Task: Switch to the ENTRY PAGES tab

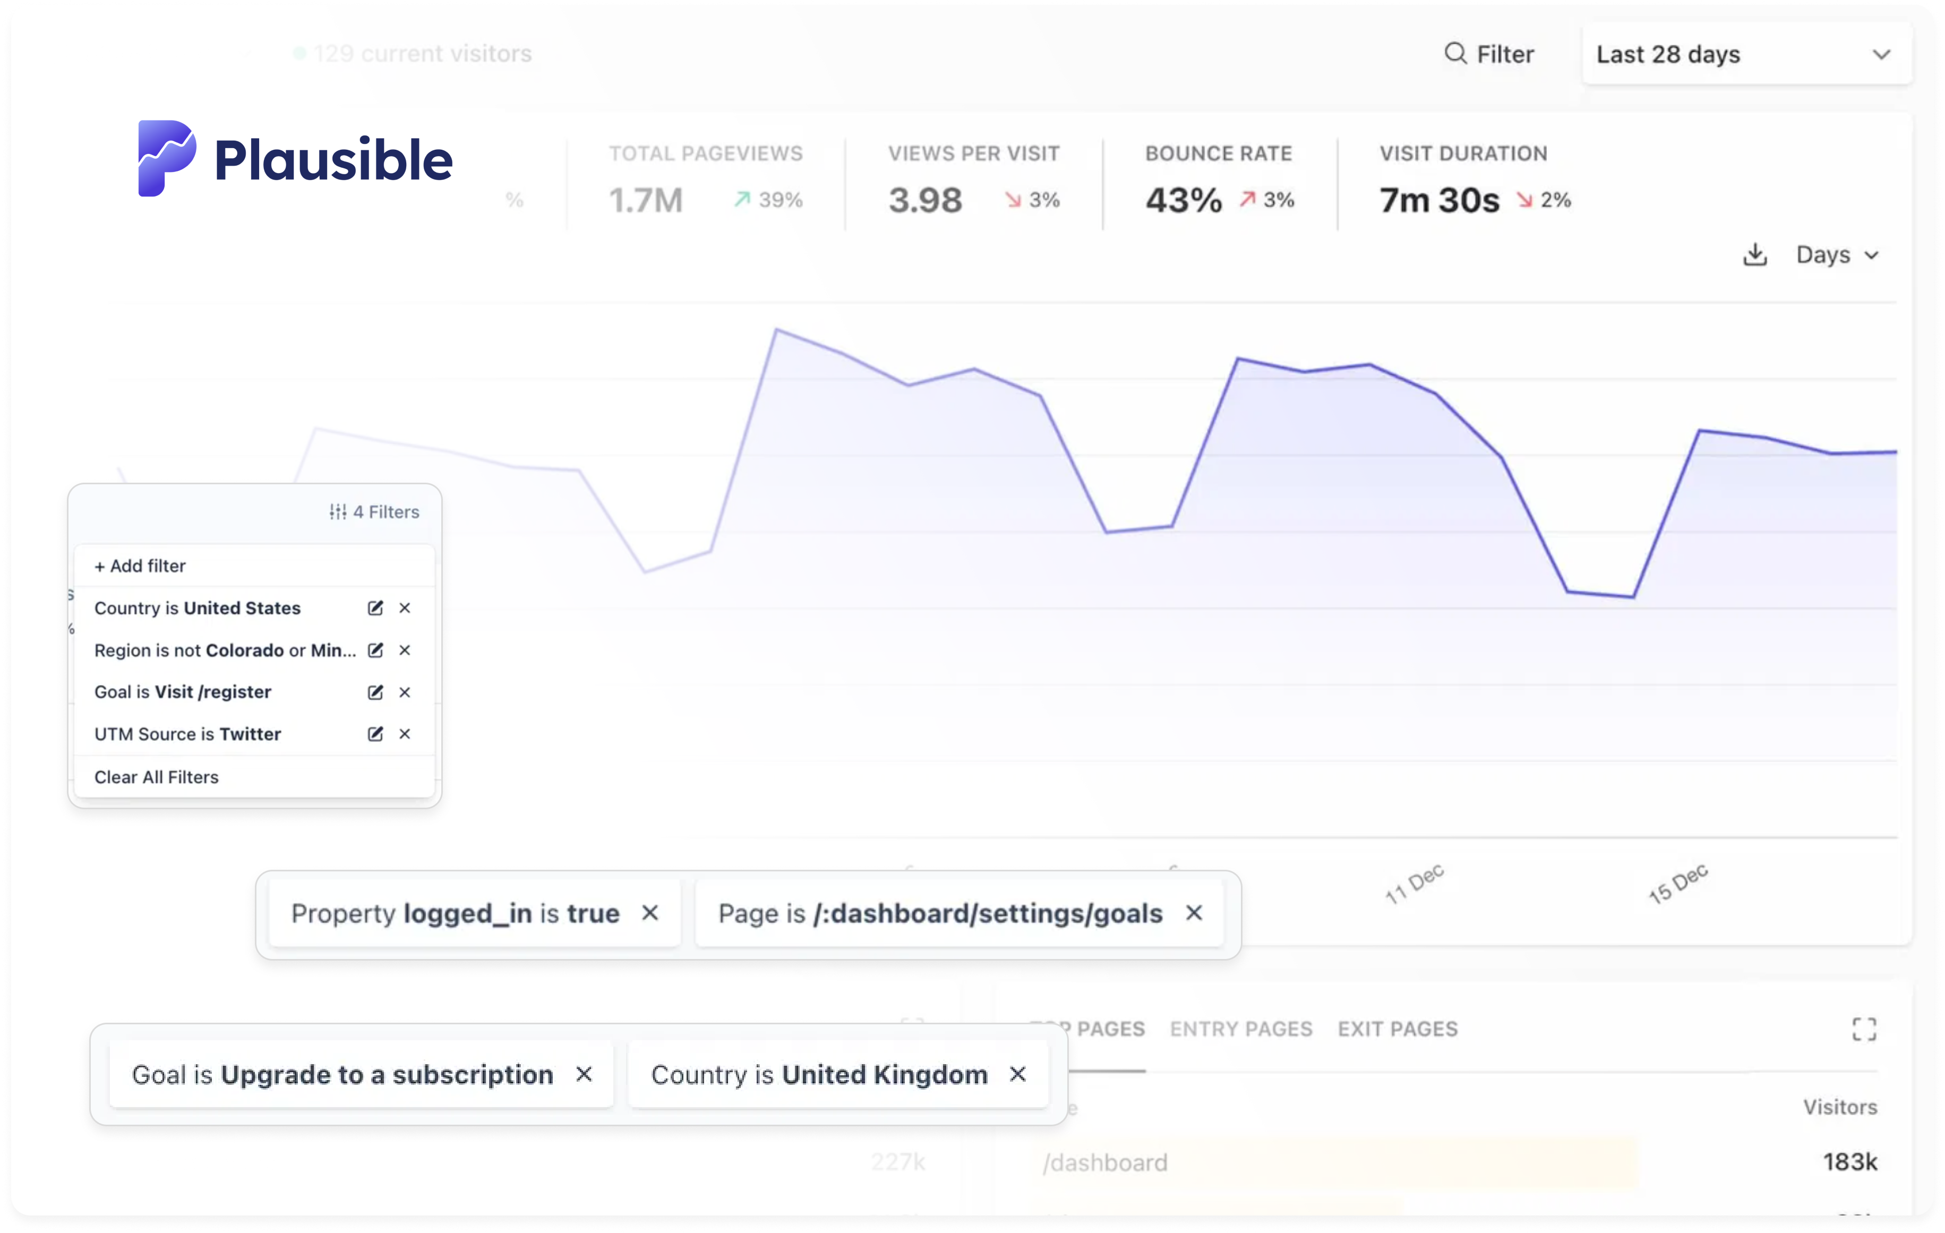Action: (x=1241, y=1029)
